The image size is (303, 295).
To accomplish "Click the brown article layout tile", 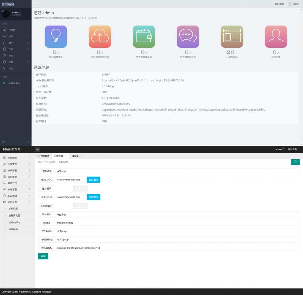I will (232, 36).
